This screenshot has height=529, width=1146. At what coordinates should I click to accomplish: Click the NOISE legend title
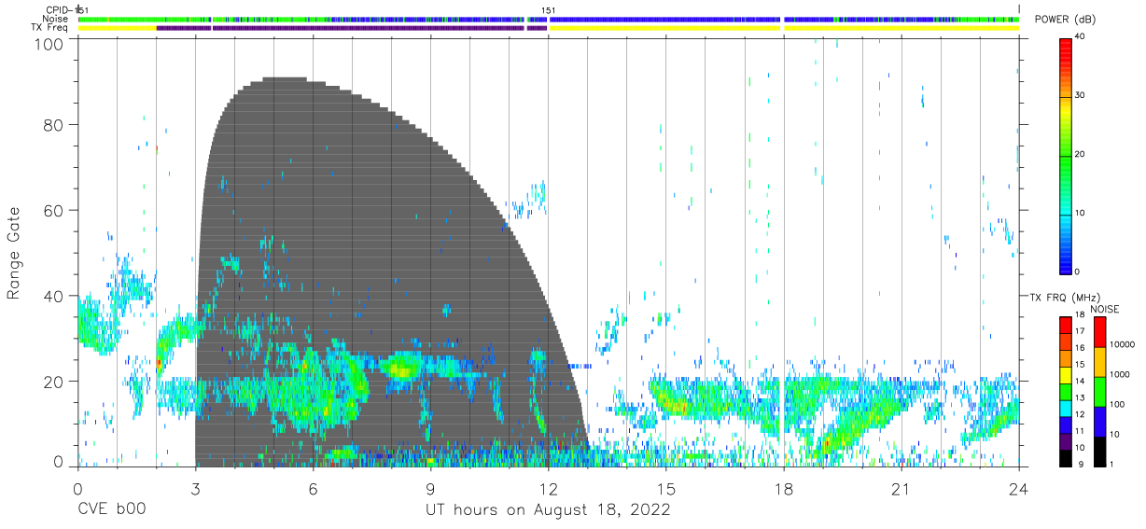[1106, 309]
